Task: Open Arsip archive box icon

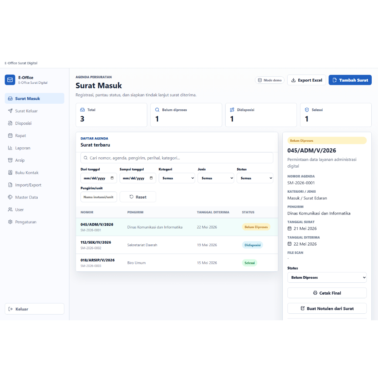Action: [x=10, y=160]
